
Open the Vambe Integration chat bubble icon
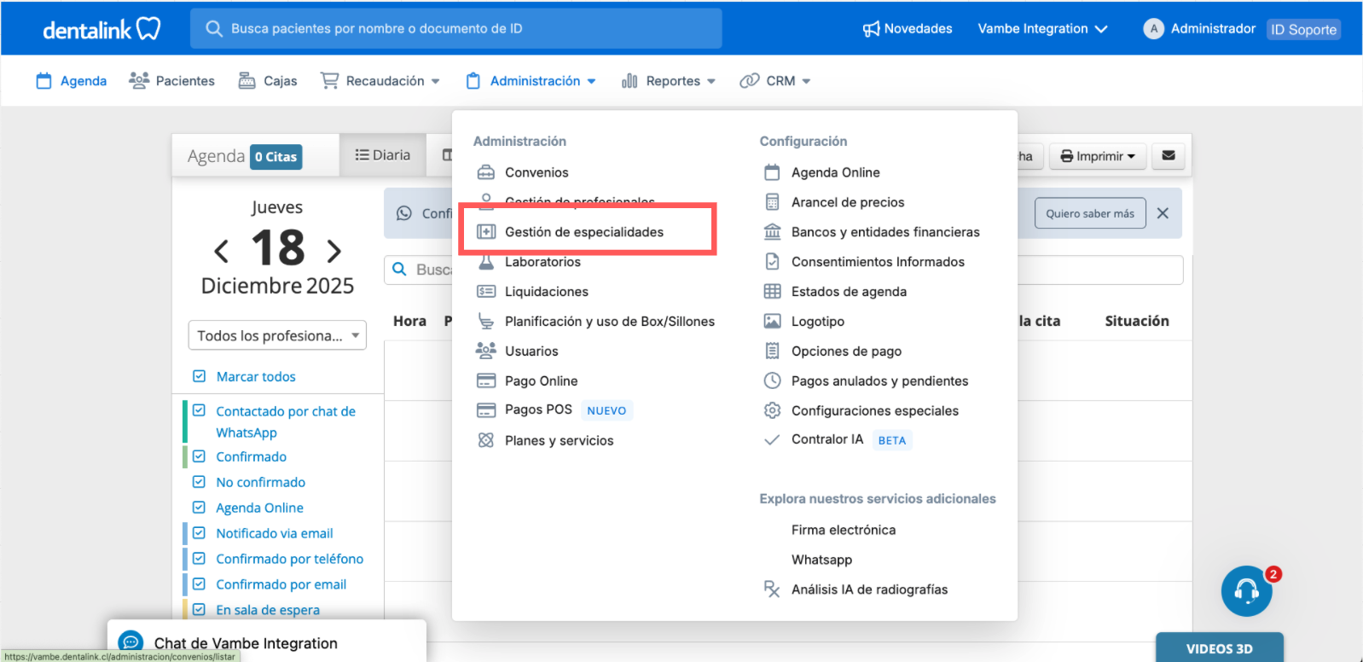[130, 642]
